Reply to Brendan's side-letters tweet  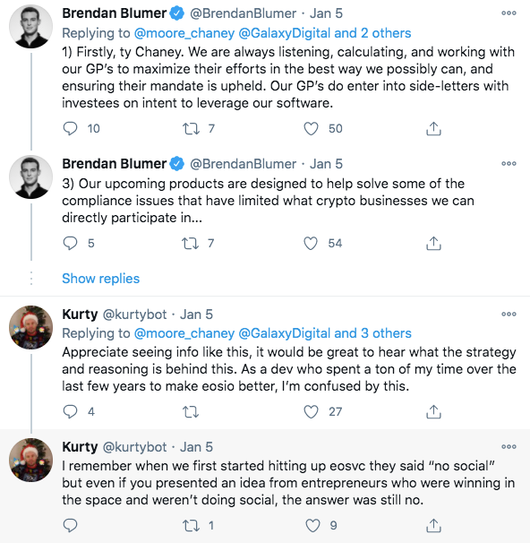coord(70,128)
